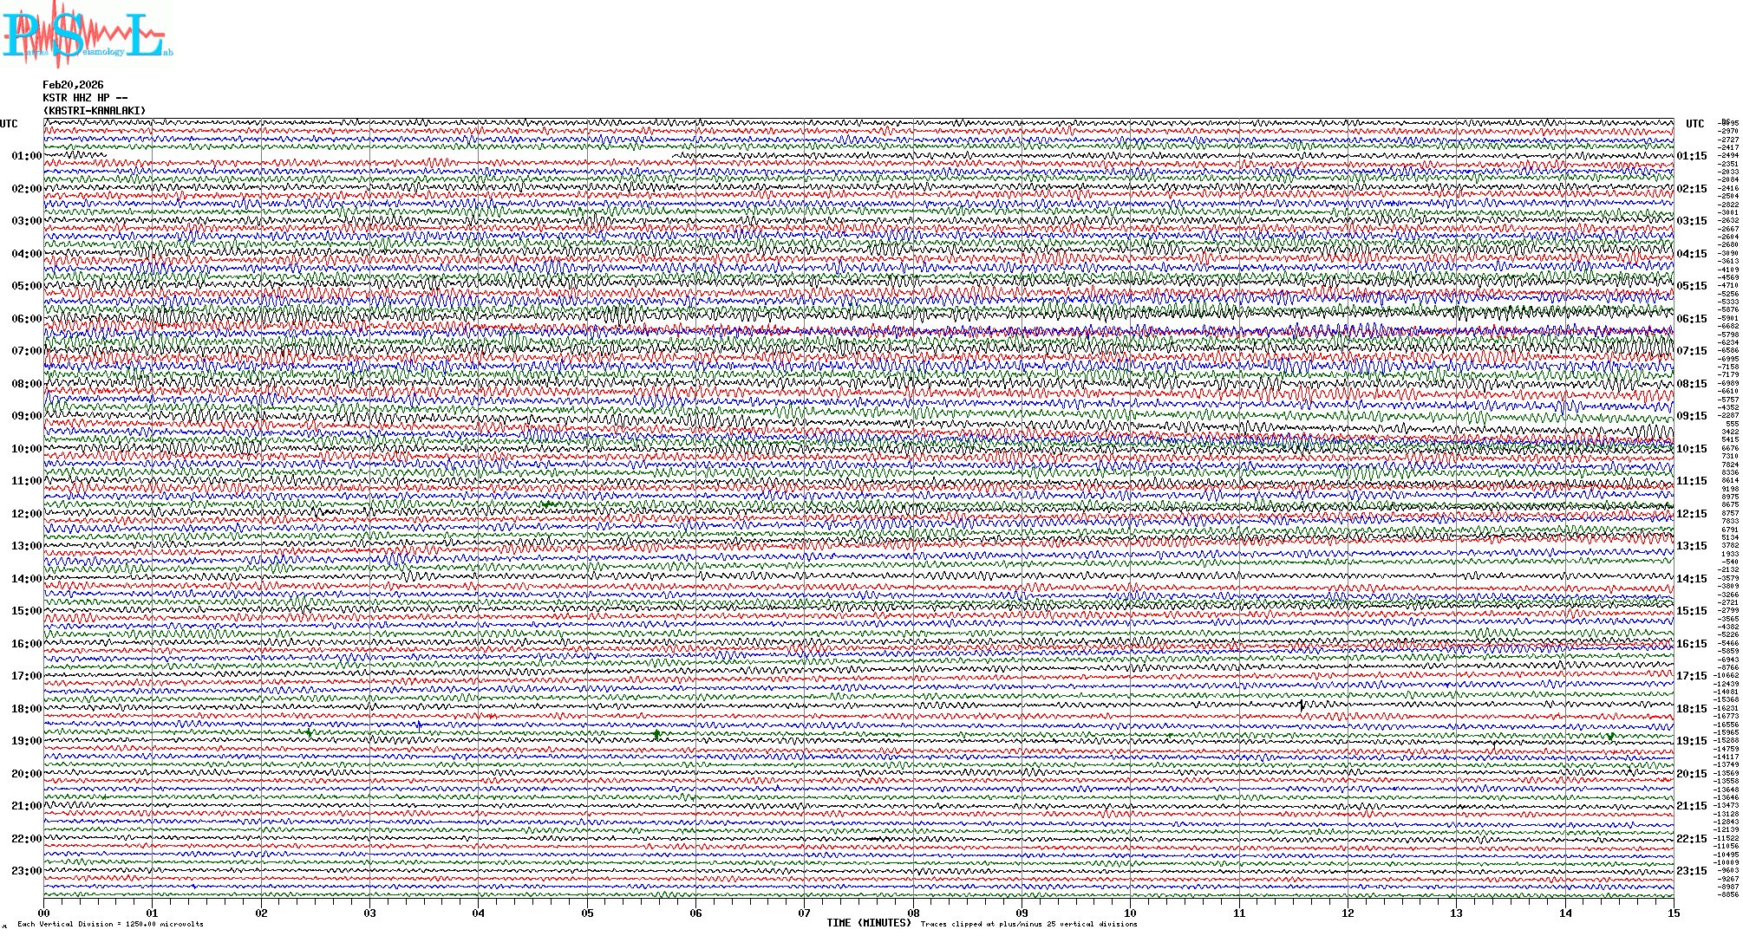Click the left UTC axis header
Screen dimensions: 1743x936
[x=9, y=124]
